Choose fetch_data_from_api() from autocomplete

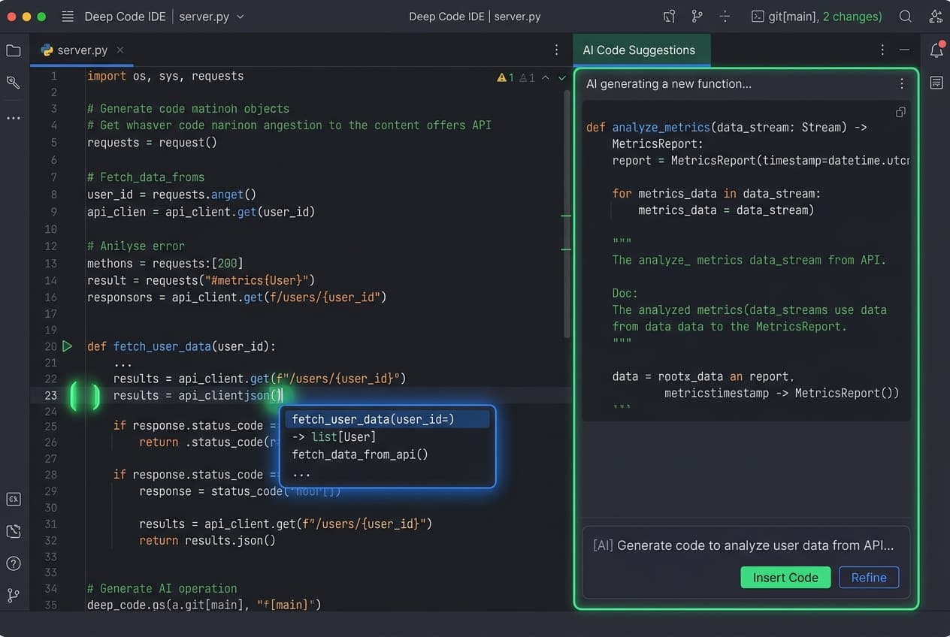pyautogui.click(x=387, y=454)
